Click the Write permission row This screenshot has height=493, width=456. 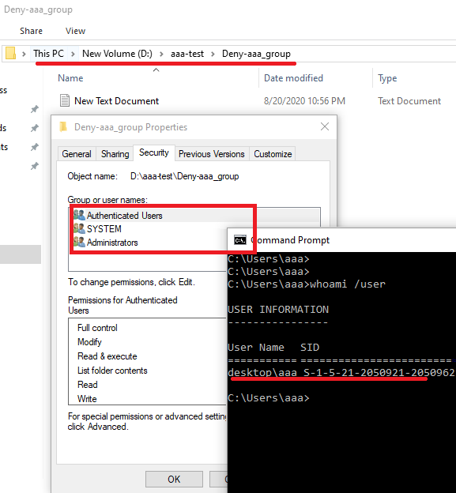click(x=87, y=399)
